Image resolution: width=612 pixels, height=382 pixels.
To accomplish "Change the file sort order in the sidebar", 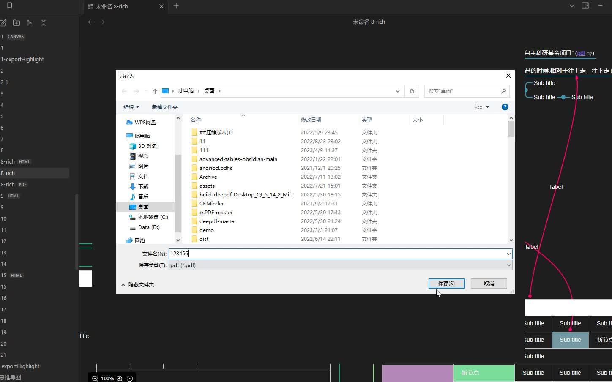I will [x=30, y=22].
